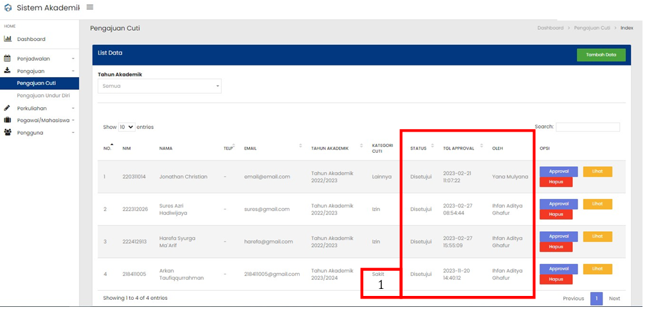Screen dimensions: 647x312
Task: Click Lihat button for Arkan Taufiqqurrahman
Action: click(x=597, y=268)
